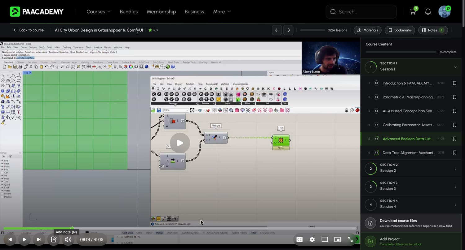The image size is (465, 250).
Task: Bookmark Parametric AI Masterplanning lesson
Action: 454,97
